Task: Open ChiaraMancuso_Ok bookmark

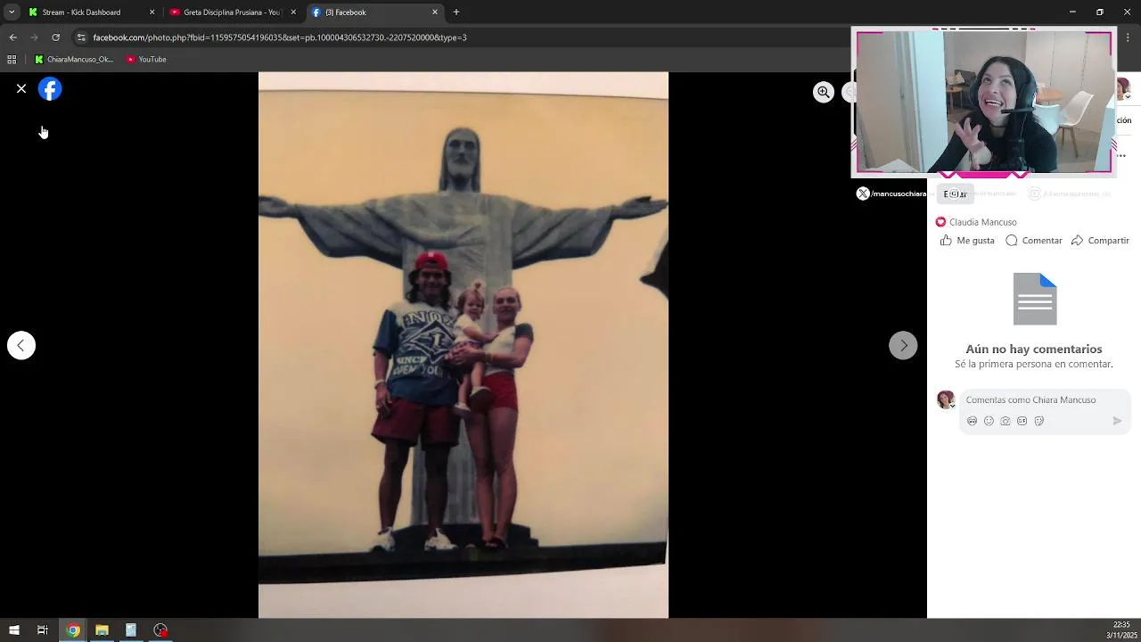Action: pos(74,60)
